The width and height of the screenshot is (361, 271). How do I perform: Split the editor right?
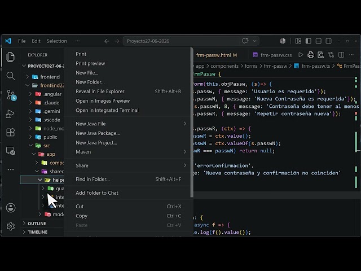pos(341,55)
